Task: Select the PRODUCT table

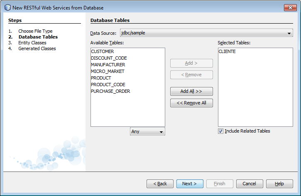Action: (101, 78)
